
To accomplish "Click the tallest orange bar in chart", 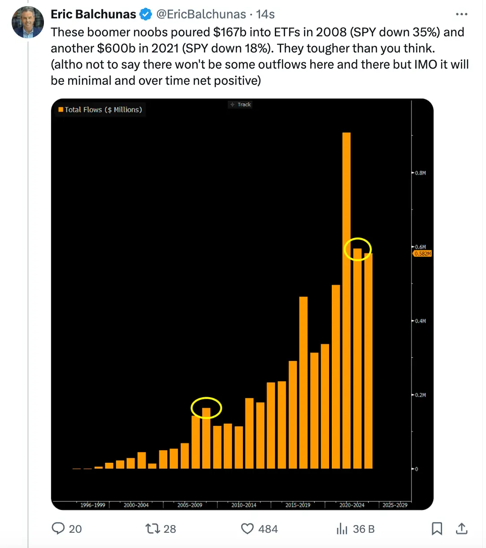I will [346, 300].
